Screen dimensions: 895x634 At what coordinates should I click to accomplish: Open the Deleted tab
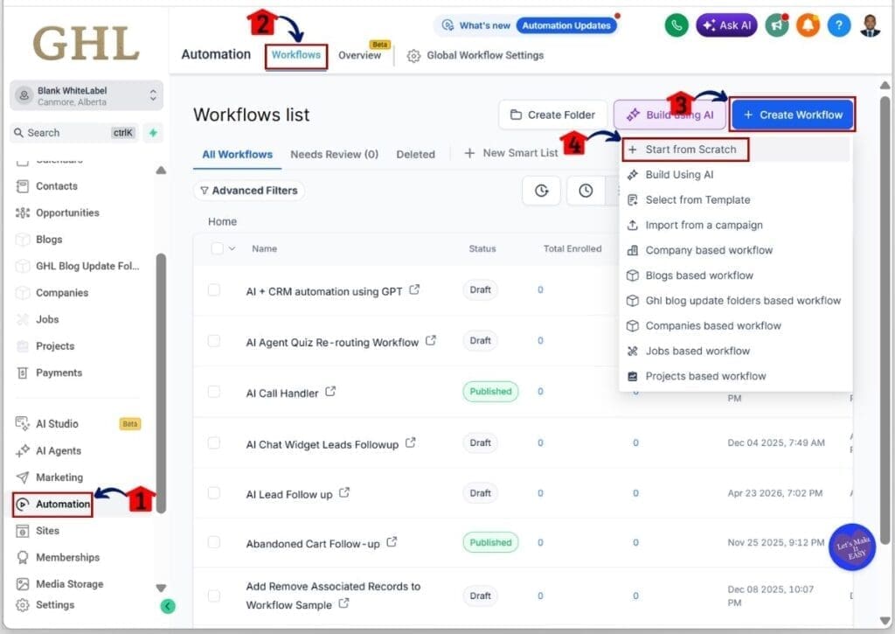point(415,154)
